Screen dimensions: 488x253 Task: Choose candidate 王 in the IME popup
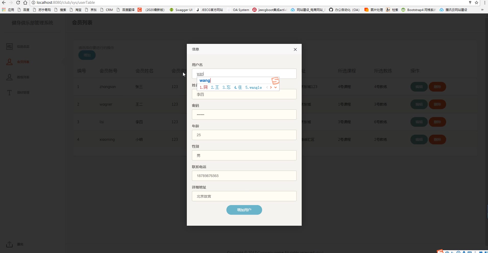[215, 87]
